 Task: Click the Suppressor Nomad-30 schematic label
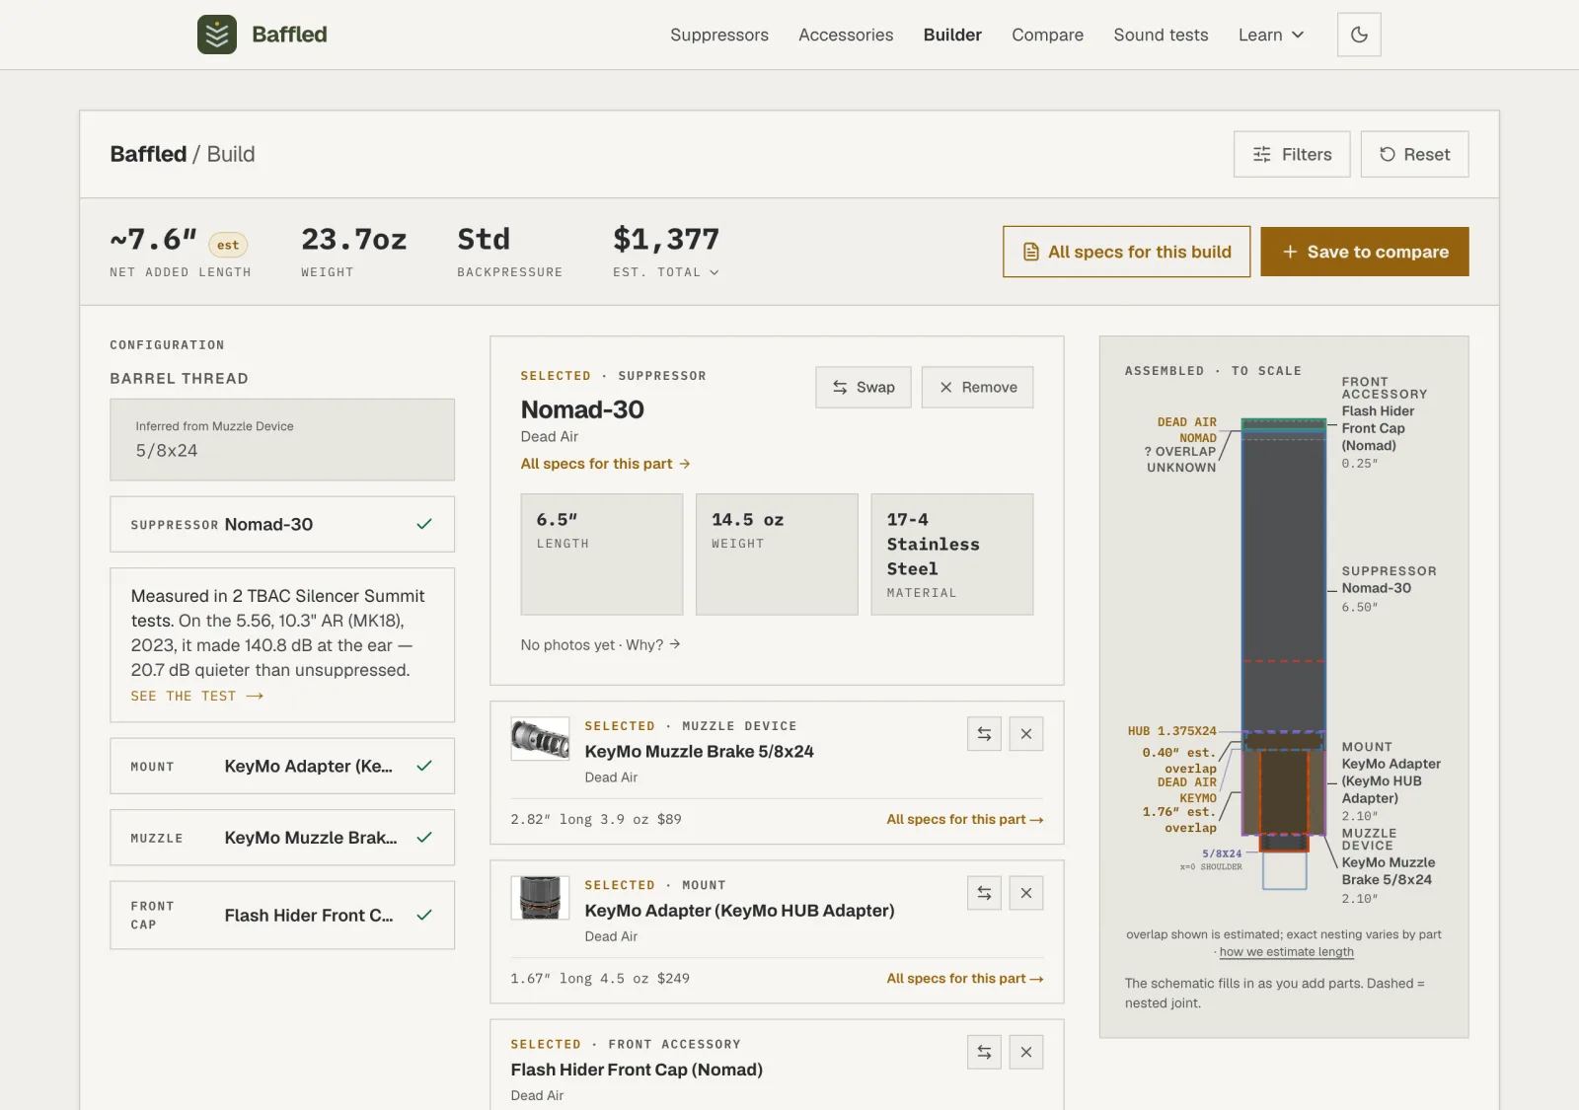(x=1389, y=588)
